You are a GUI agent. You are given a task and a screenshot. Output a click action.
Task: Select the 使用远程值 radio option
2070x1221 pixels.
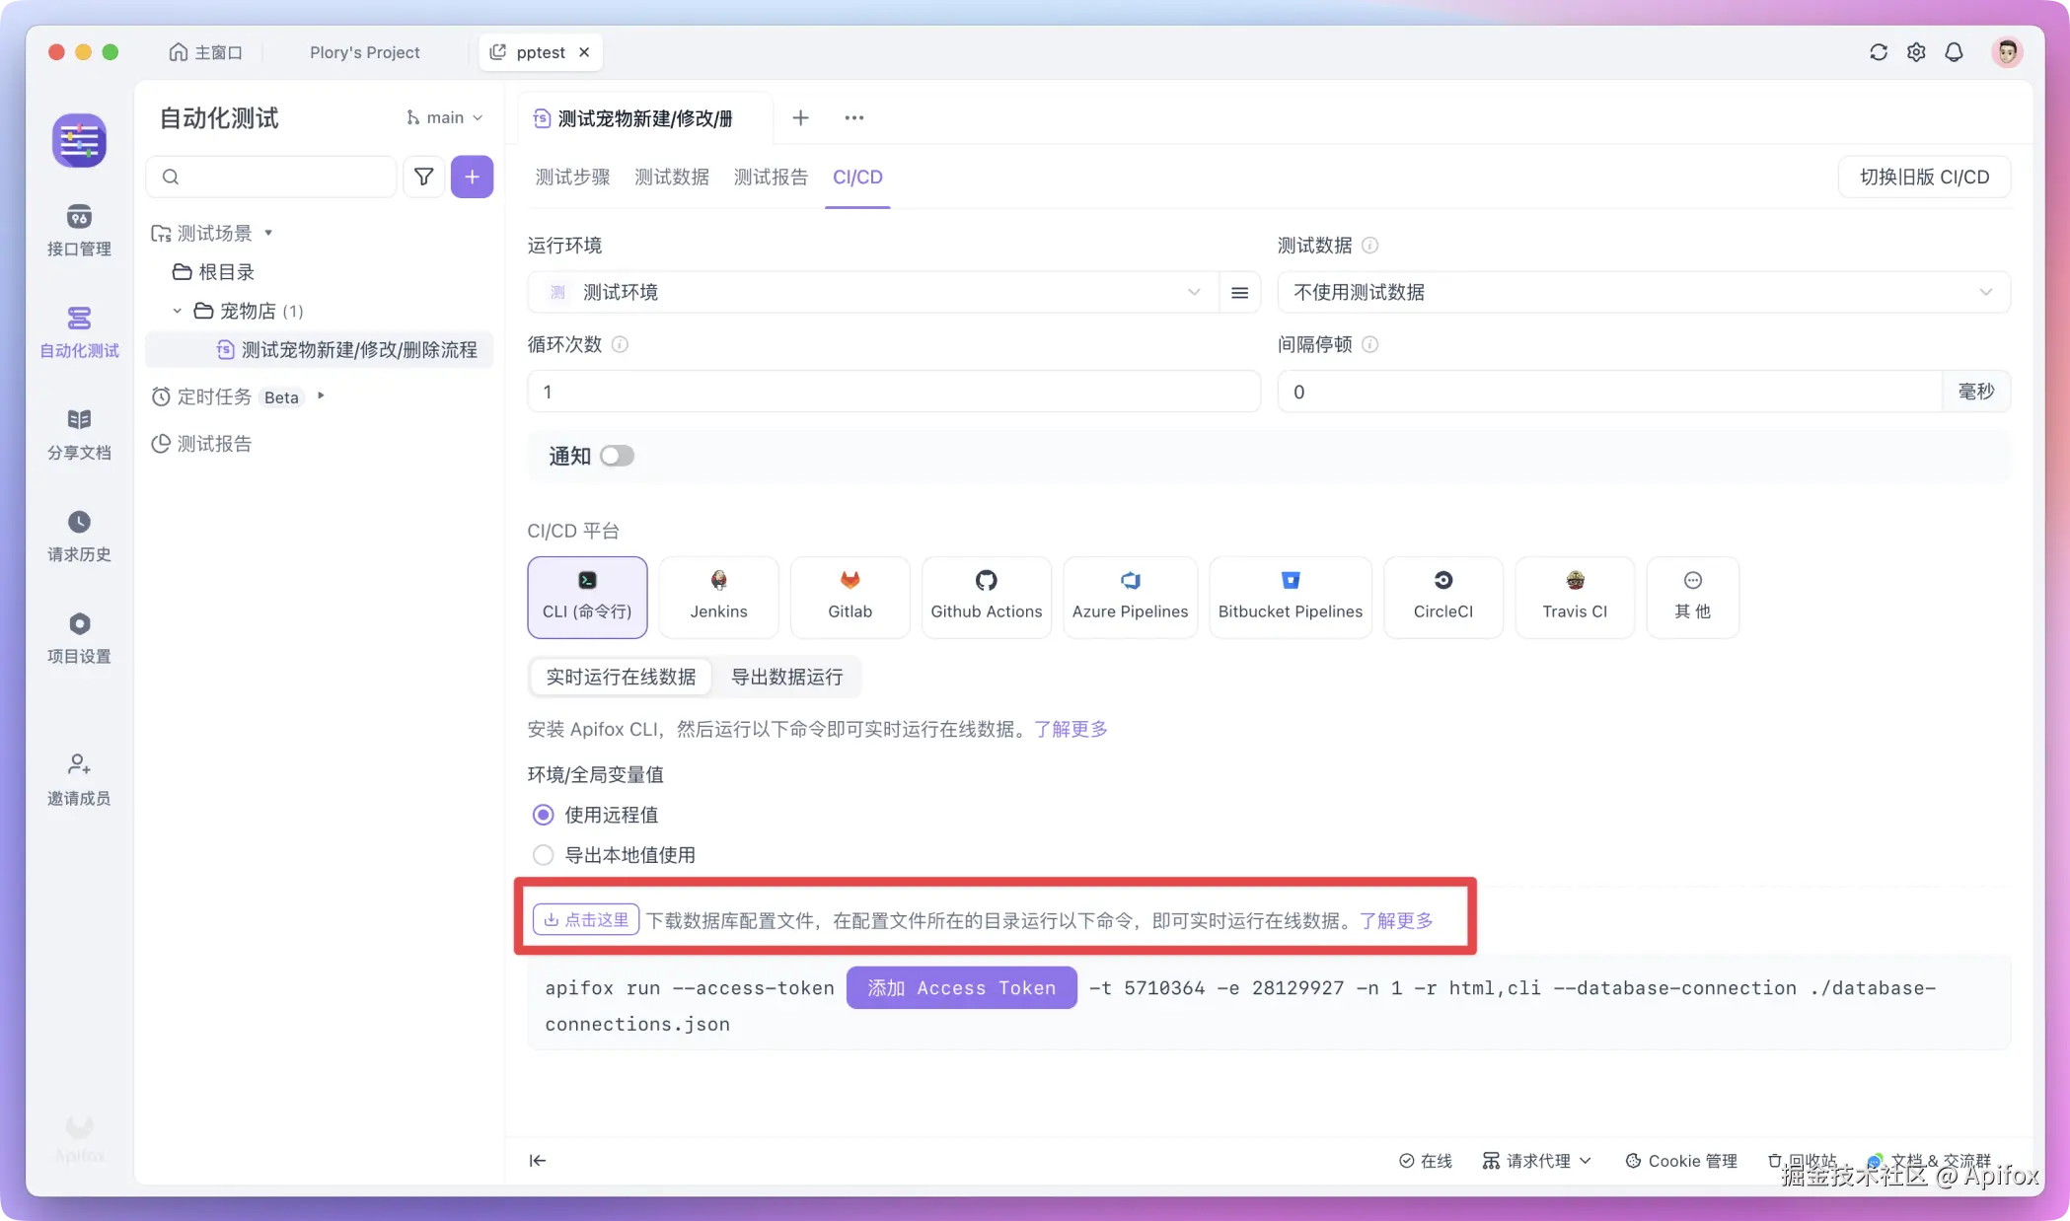(x=544, y=815)
